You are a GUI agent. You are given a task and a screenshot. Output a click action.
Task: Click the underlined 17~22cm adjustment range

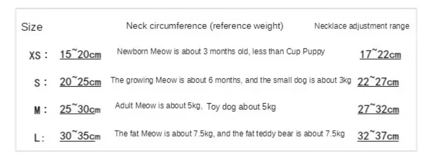coord(380,55)
